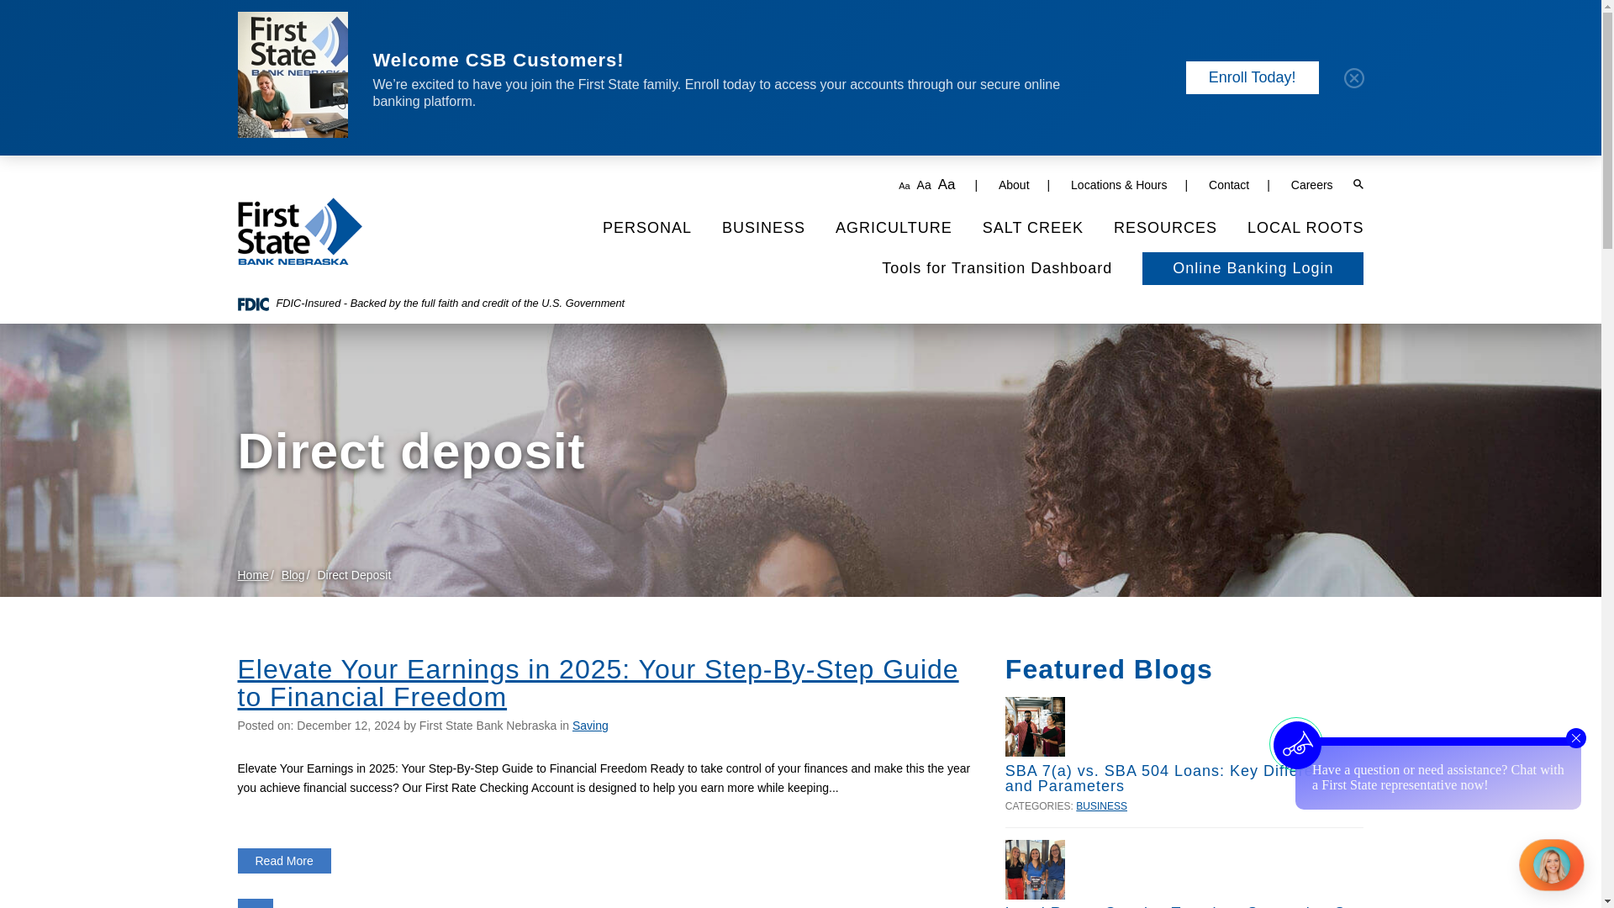Open the Salt Creek menu item
Screen dimensions: 1614x908
coord(1032,228)
